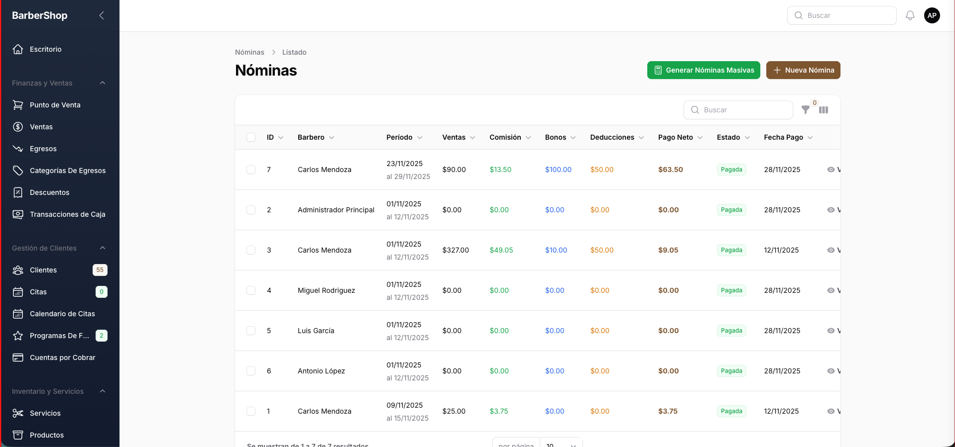
Task: Focus the global Buscar field in header
Action: click(x=842, y=15)
